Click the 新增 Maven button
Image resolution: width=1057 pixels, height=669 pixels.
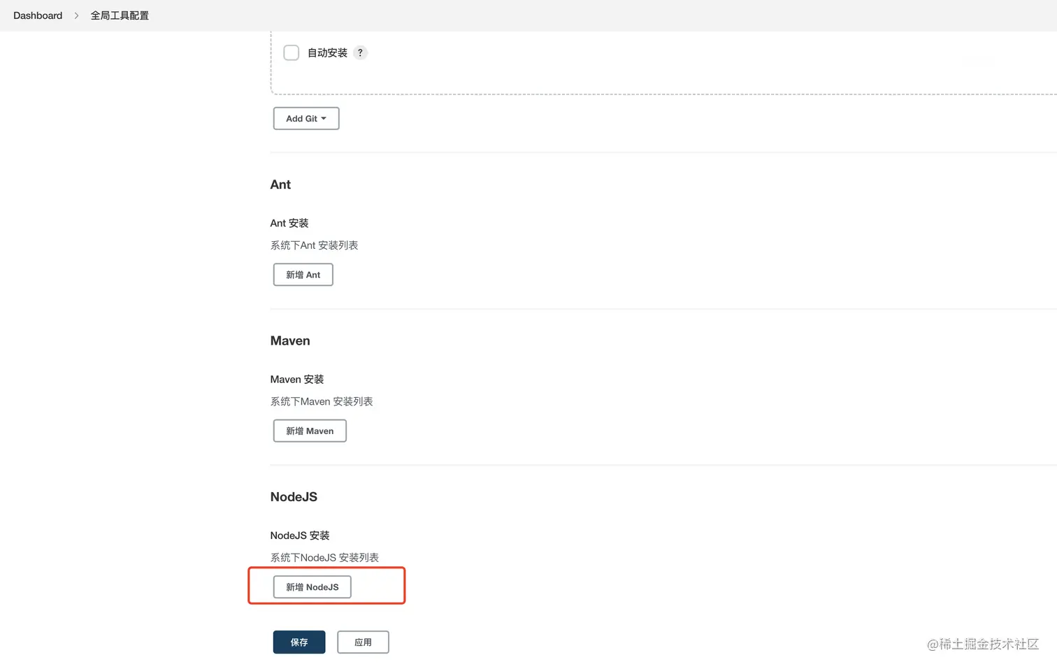pyautogui.click(x=310, y=431)
